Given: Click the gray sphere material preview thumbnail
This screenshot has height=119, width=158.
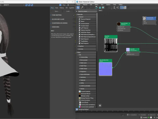Looking at the screenshot, I should point(144,18).
